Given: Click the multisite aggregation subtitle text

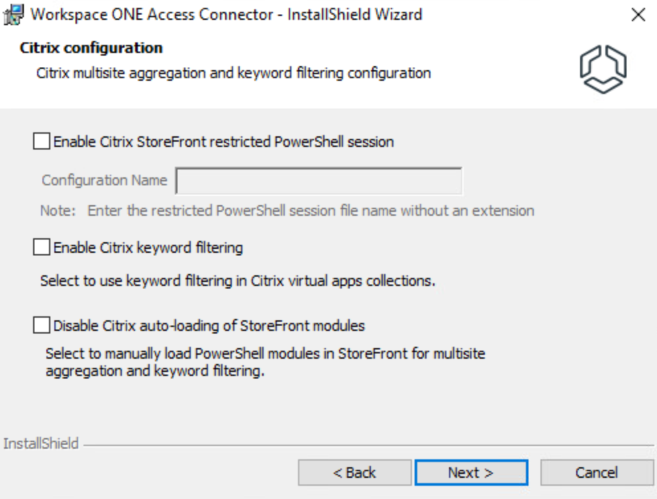Looking at the screenshot, I should click(x=233, y=72).
